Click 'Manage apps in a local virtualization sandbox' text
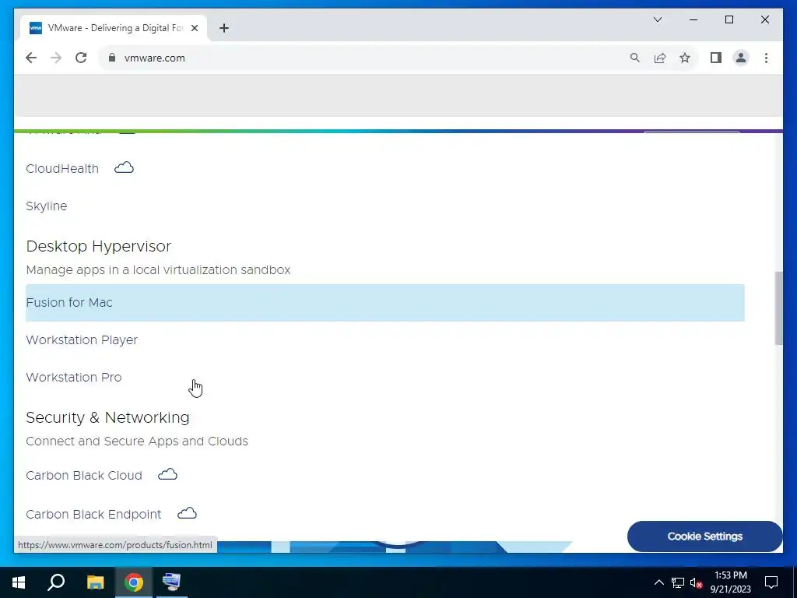This screenshot has width=797, height=598. (x=158, y=270)
